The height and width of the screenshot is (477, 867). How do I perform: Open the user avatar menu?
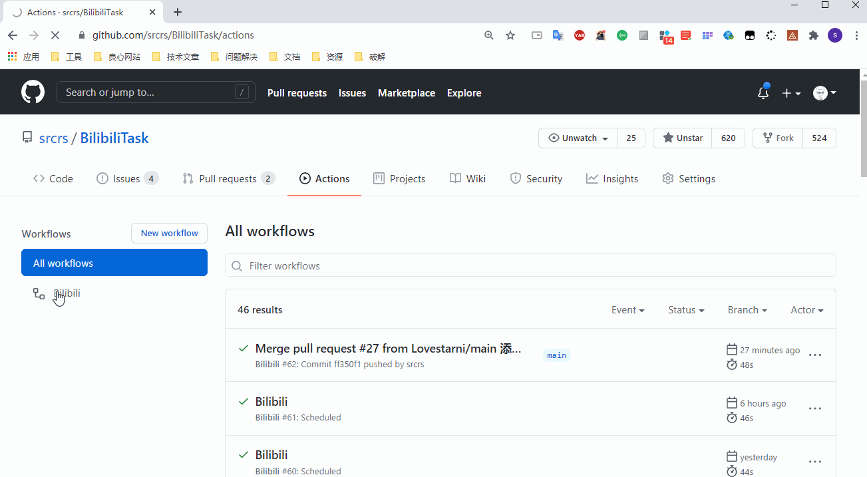(x=824, y=93)
